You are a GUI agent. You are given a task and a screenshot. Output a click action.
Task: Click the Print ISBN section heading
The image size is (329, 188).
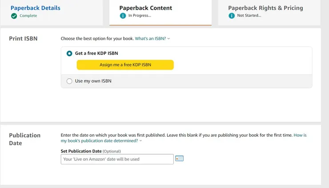coord(23,39)
